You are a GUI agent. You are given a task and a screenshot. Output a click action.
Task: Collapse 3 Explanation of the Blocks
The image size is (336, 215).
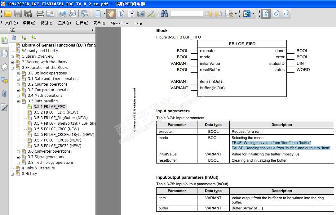click(12, 68)
